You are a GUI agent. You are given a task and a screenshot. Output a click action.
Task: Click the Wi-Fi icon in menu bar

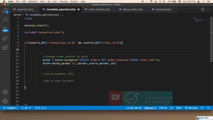pyautogui.click(x=151, y=1)
